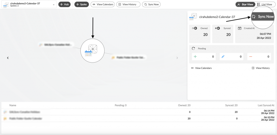The height and width of the screenshot is (135, 277).
Task: Switch to List View
Action: (265, 4)
